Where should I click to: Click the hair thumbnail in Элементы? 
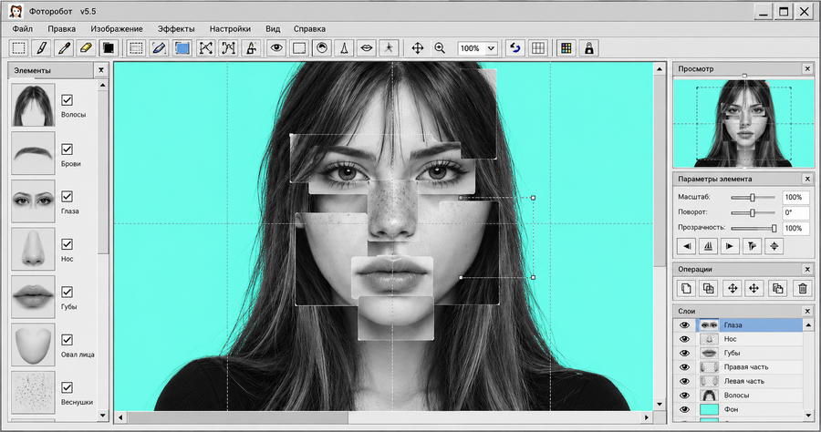coord(33,105)
